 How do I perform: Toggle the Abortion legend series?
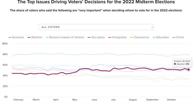[x=35, y=37]
